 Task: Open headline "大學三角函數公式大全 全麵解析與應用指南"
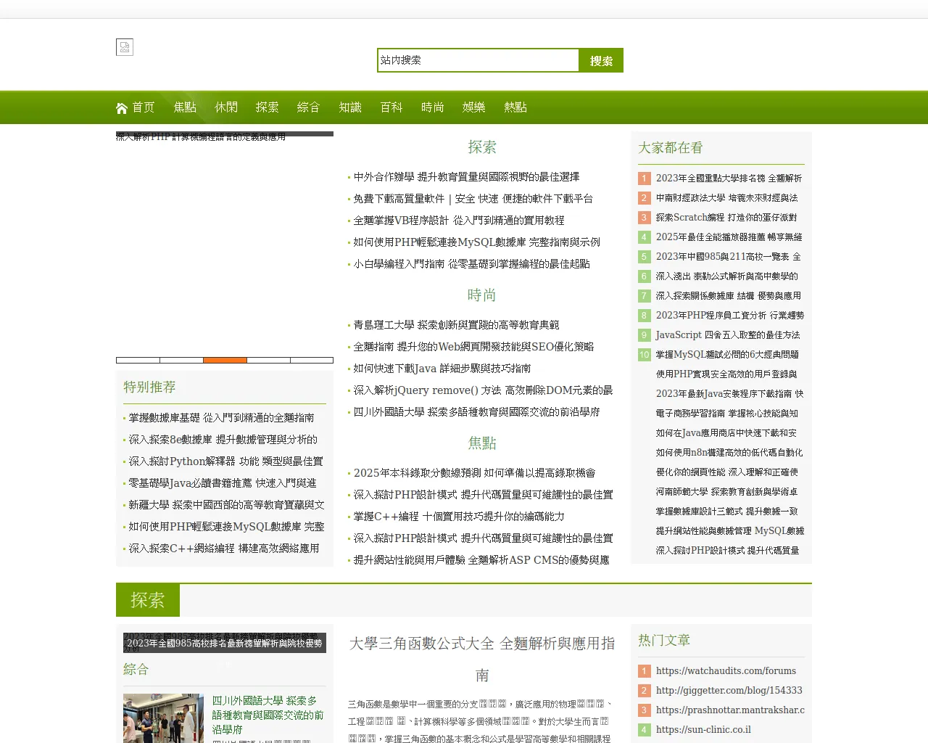tap(482, 660)
